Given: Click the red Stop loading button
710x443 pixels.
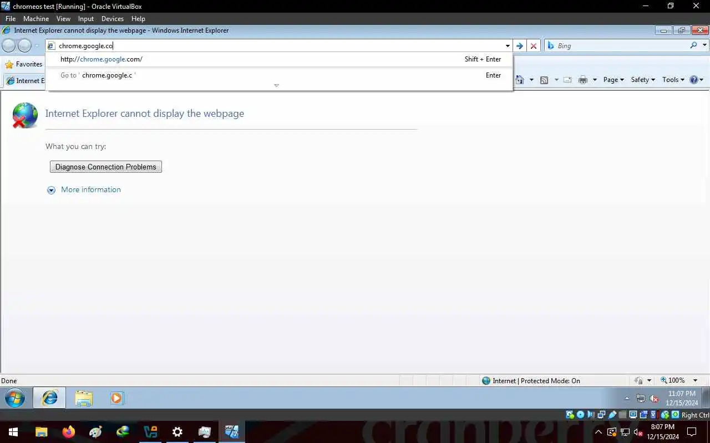Looking at the screenshot, I should [x=534, y=46].
